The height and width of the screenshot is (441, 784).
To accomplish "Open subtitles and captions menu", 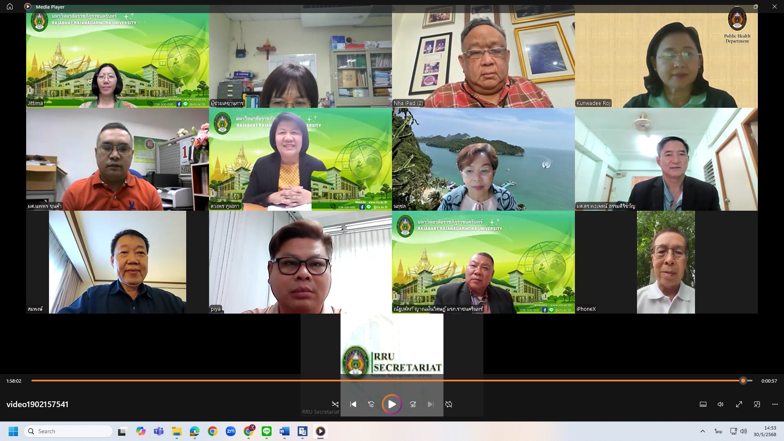I will 703,404.
